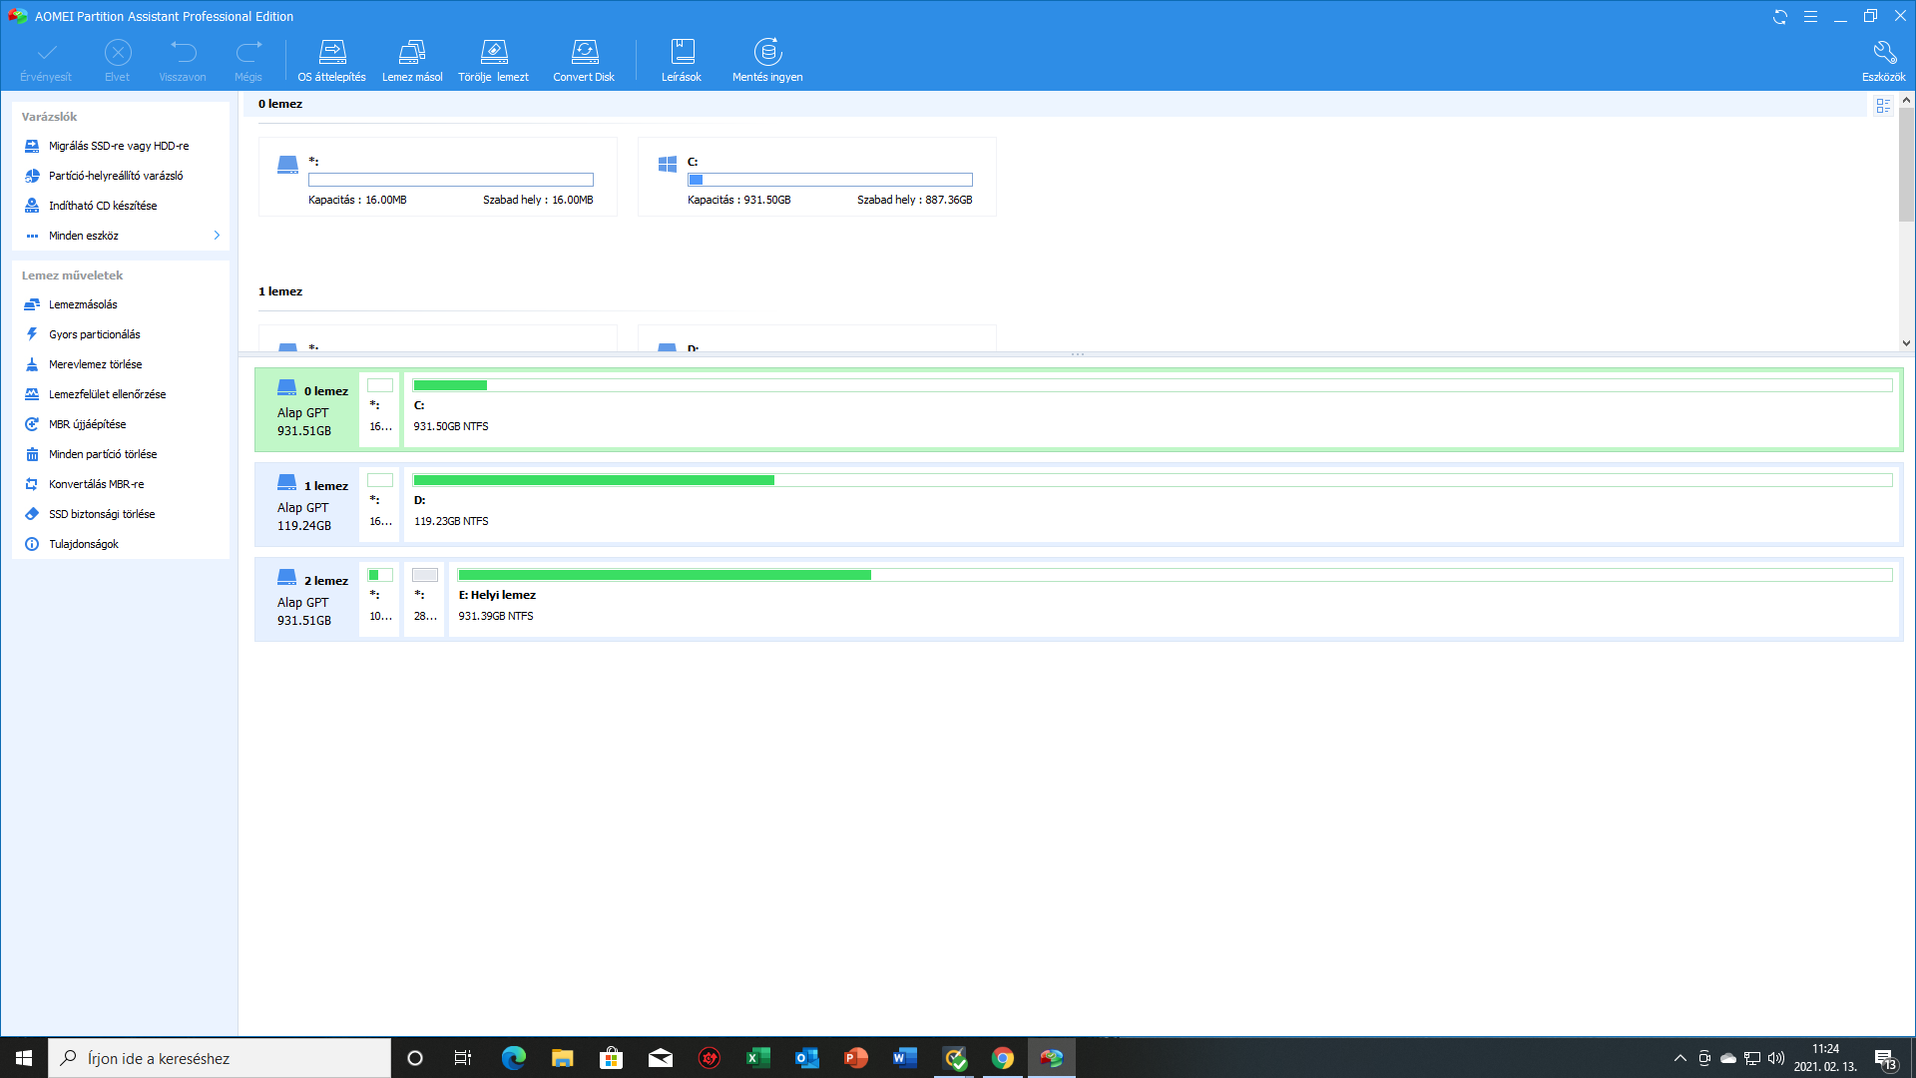Toggle the disk list view mode icon
The width and height of the screenshot is (1916, 1078).
(x=1883, y=106)
